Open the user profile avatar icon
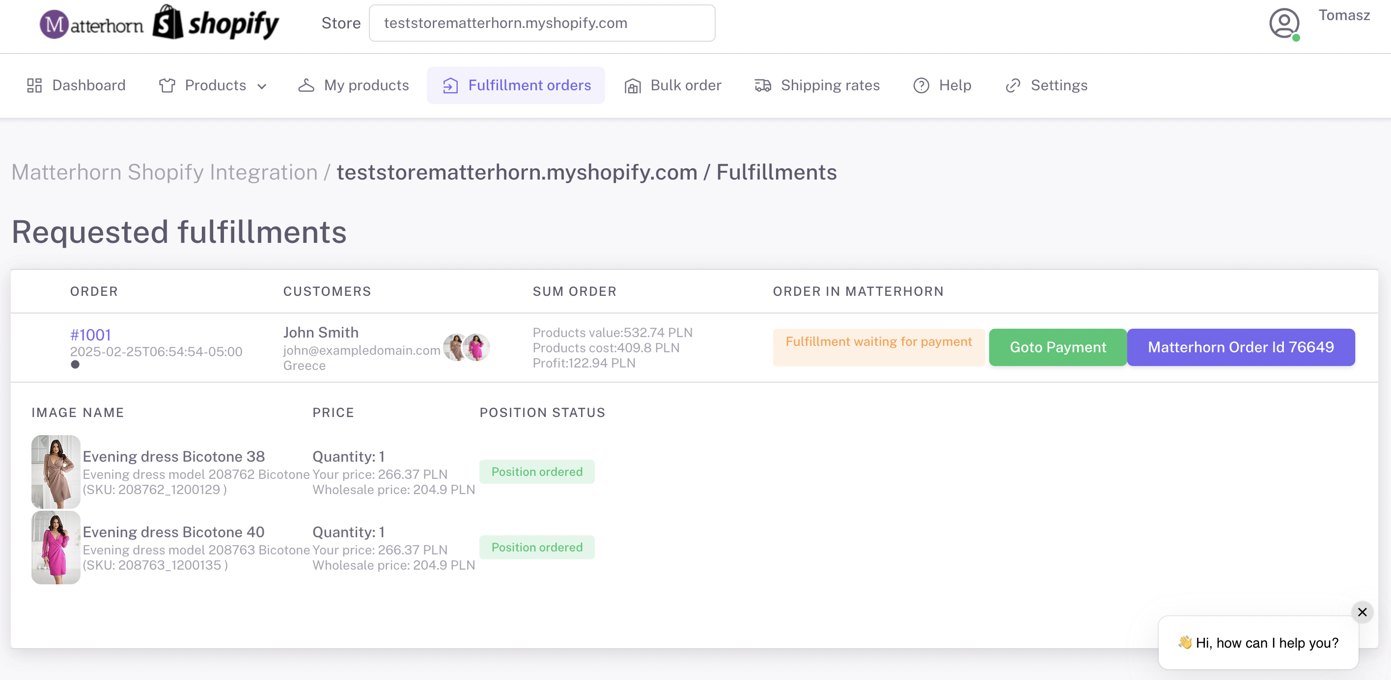 (1284, 23)
